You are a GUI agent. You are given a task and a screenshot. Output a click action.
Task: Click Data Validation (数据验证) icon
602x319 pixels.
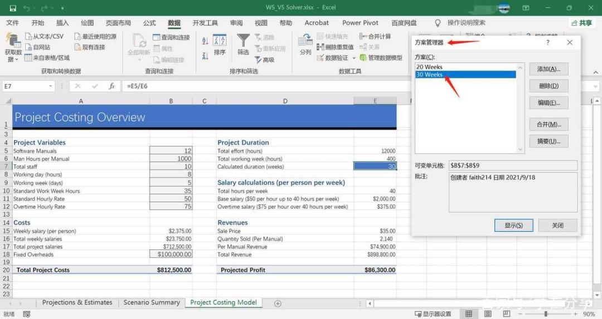coord(321,58)
